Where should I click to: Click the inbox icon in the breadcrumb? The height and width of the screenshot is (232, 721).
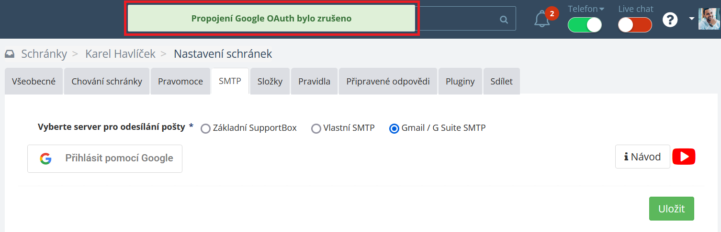pos(10,54)
